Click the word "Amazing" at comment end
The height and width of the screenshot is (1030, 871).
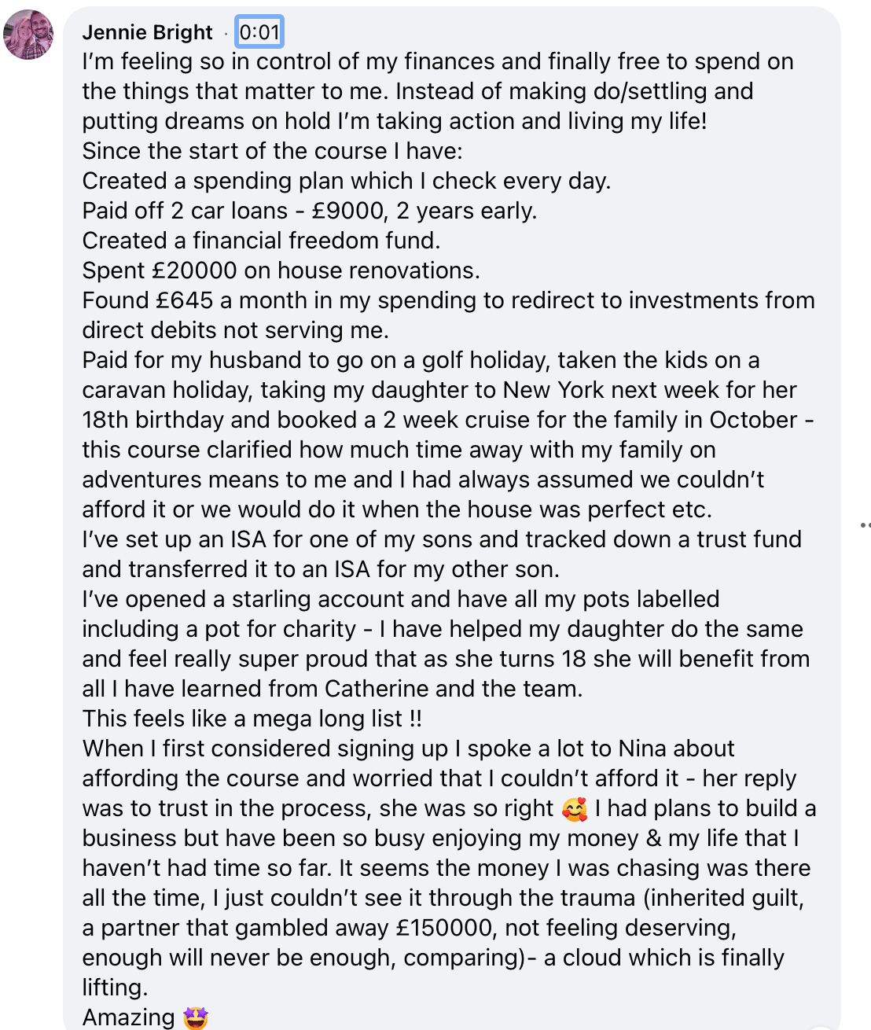(129, 1017)
